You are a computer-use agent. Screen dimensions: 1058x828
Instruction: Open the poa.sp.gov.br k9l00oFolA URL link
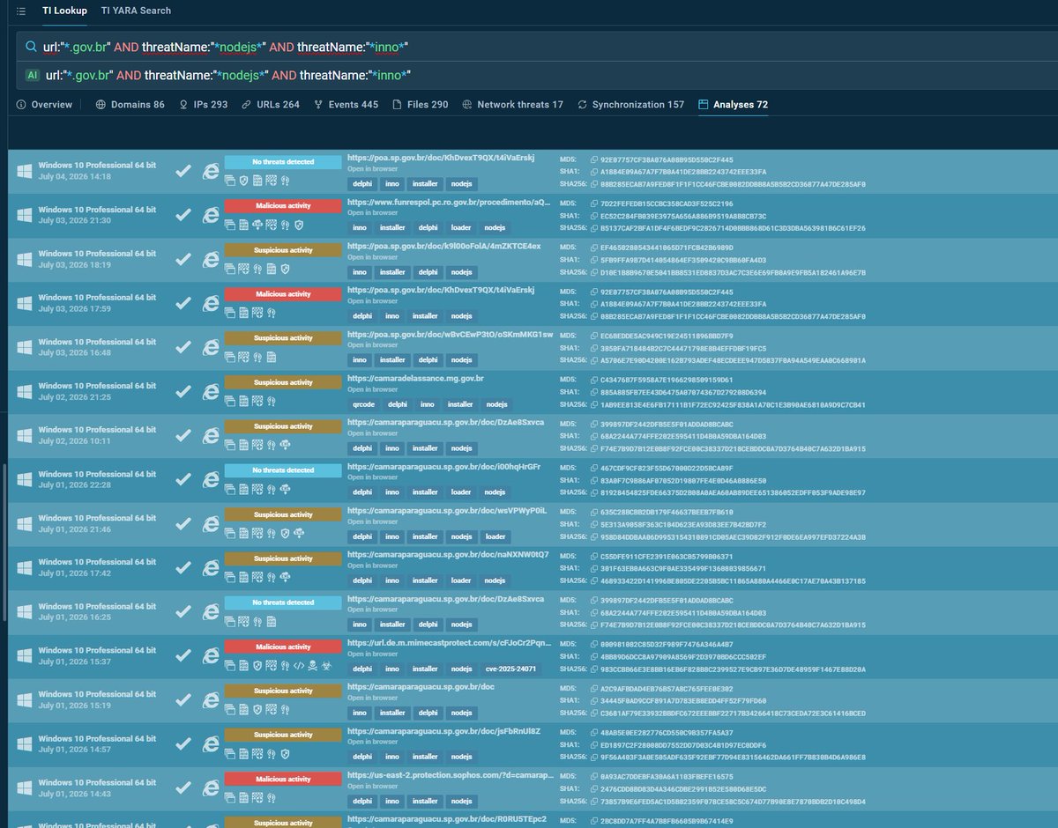(444, 246)
